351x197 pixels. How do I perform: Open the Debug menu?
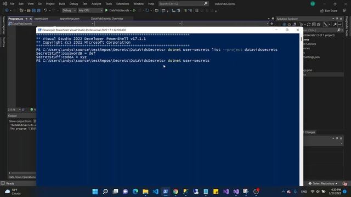(73, 4)
